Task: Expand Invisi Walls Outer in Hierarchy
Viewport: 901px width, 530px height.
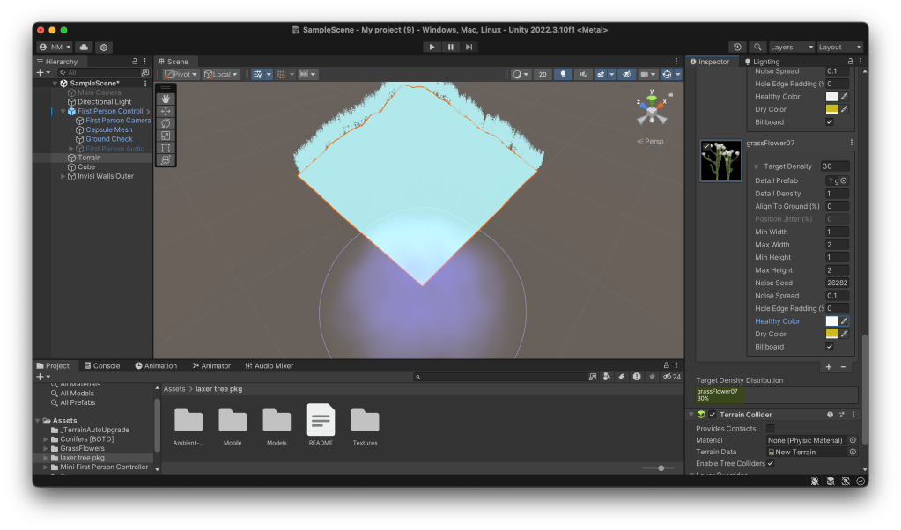Action: 63,176
